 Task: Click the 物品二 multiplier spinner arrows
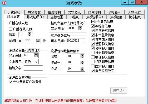(82, 69)
